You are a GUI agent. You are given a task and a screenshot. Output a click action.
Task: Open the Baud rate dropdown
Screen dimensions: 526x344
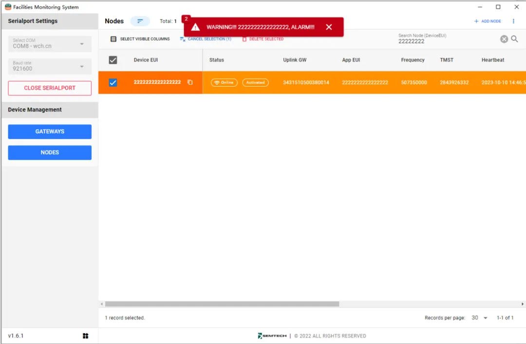50,66
